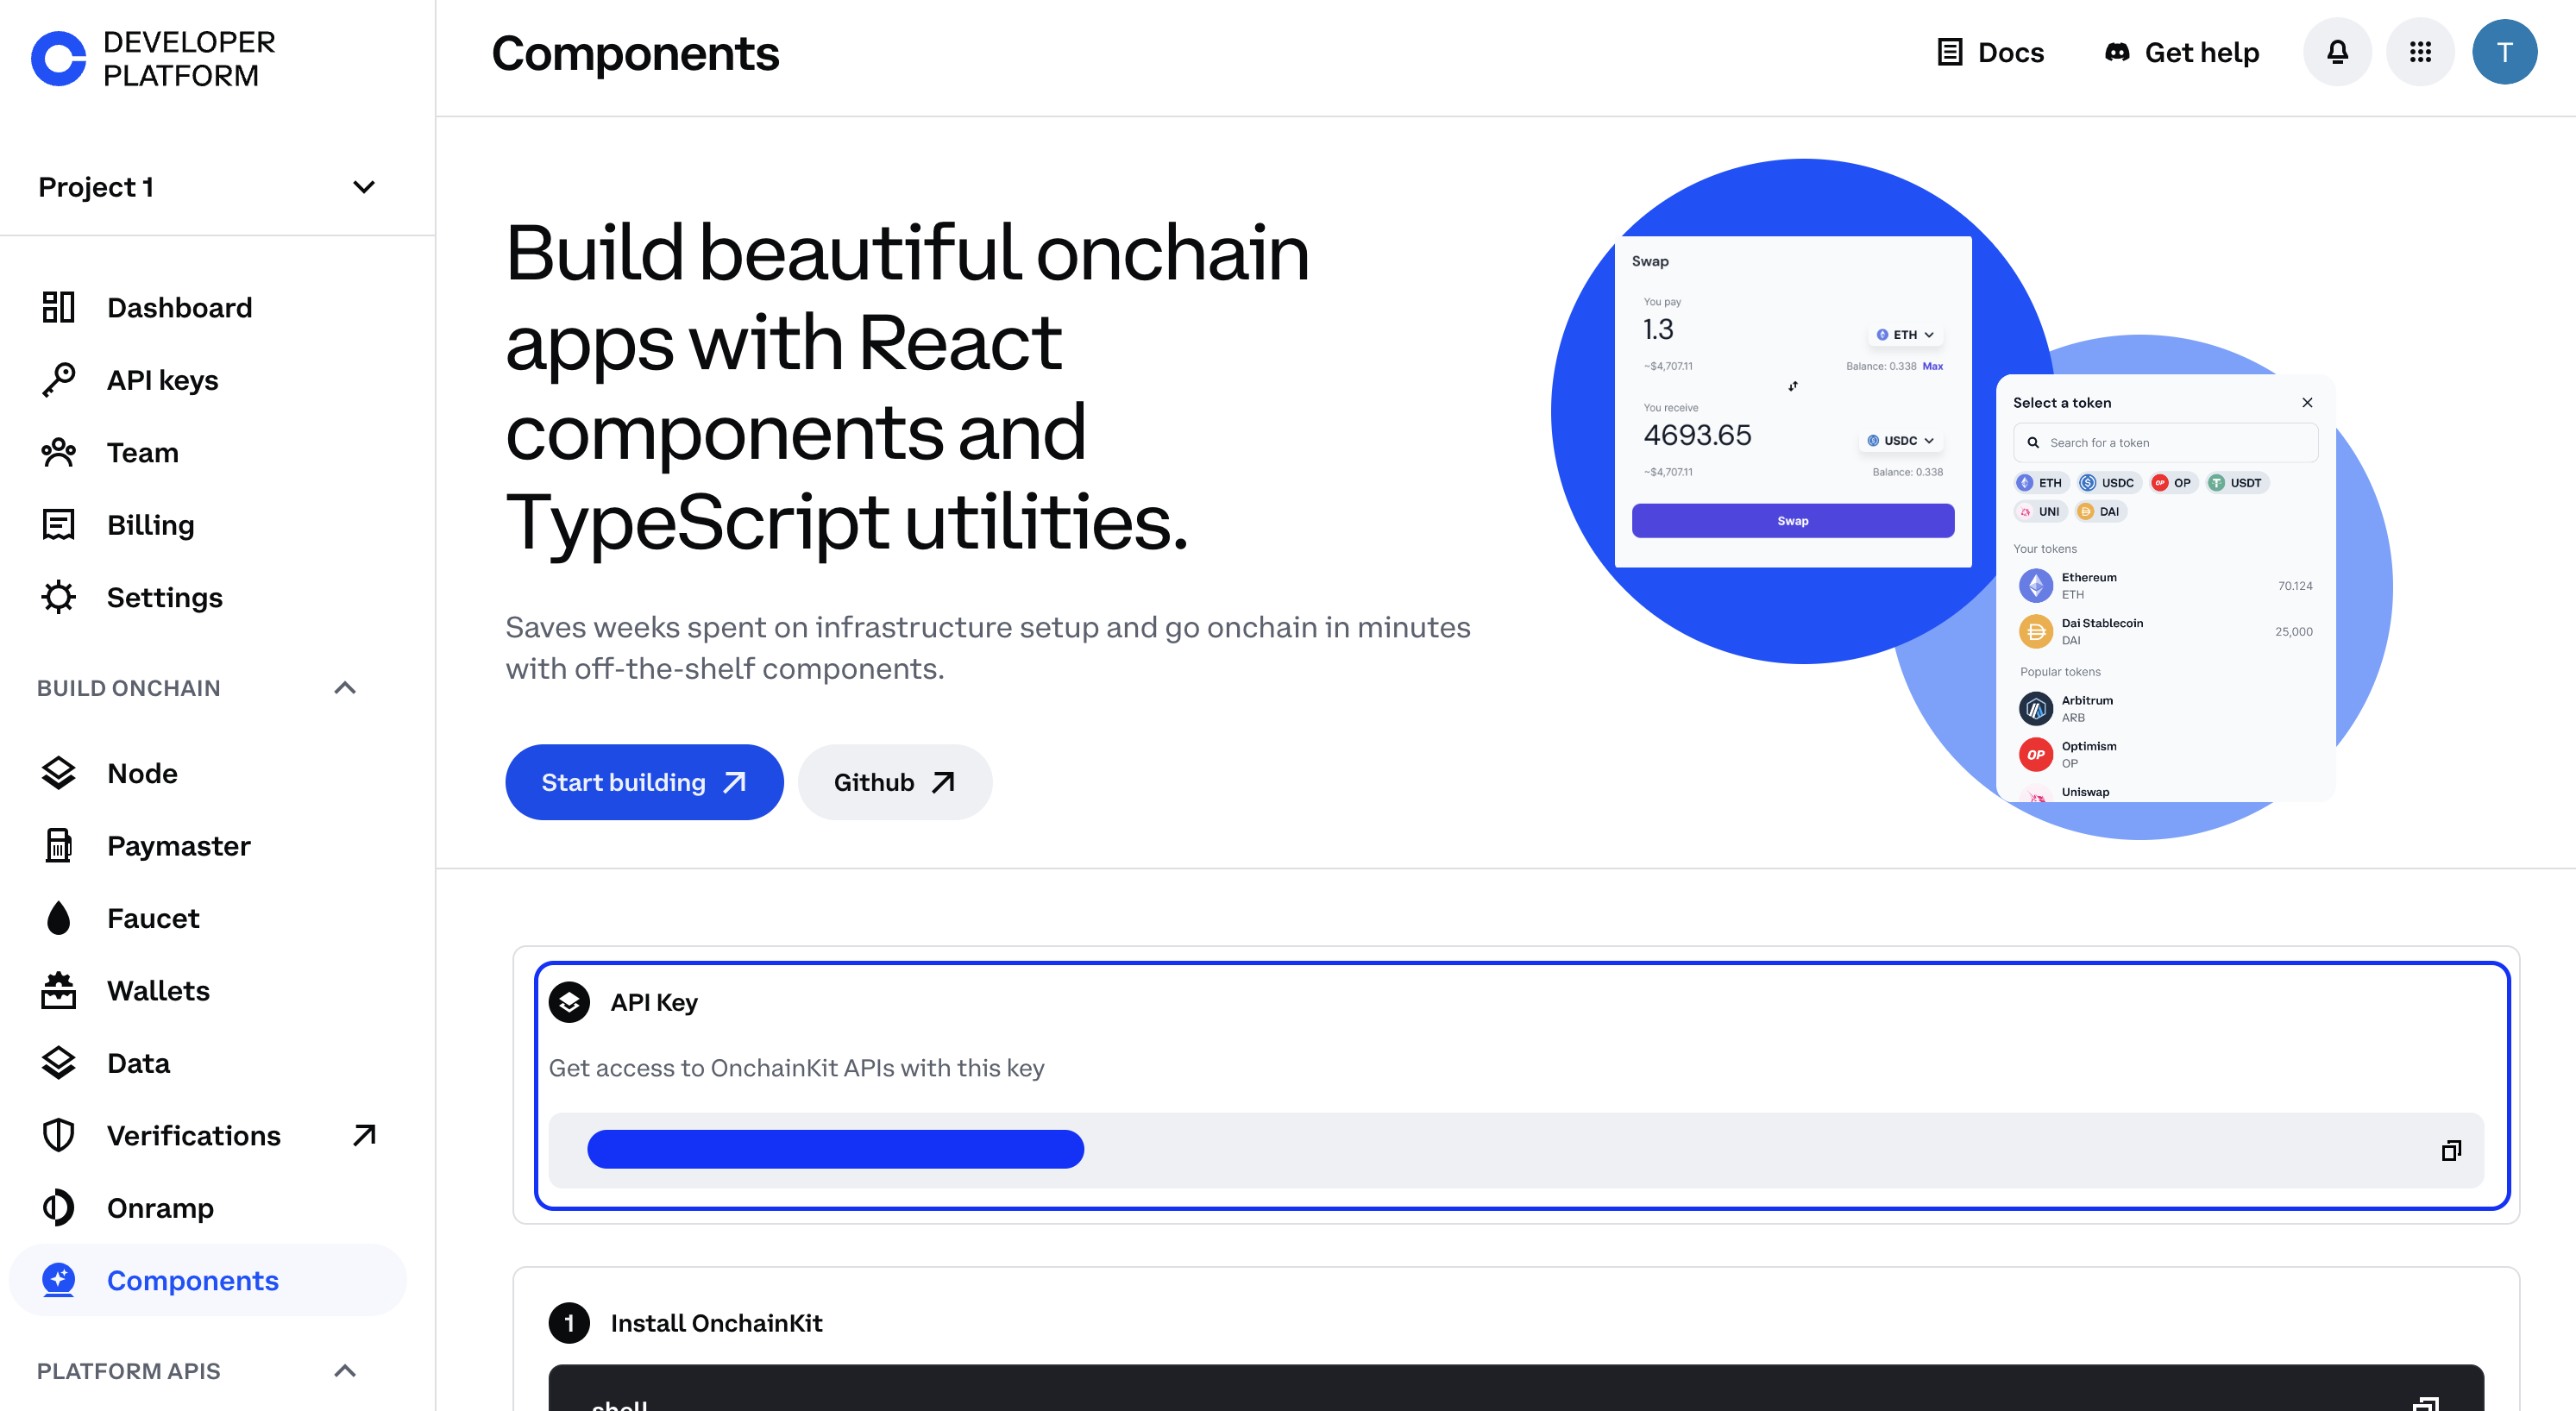Collapse the BUILD ONCHAIN section

tap(346, 688)
